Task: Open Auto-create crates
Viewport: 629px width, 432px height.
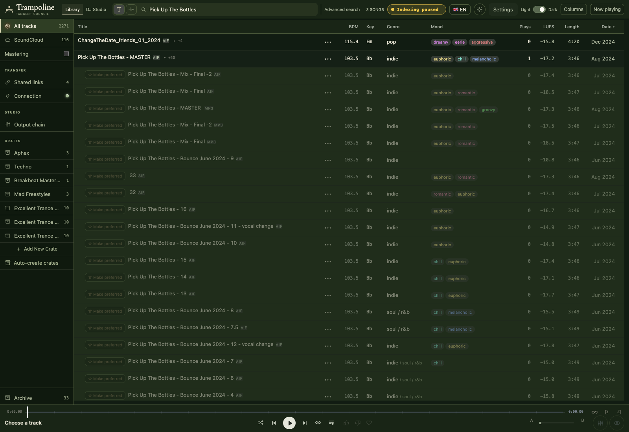Action: click(x=37, y=263)
